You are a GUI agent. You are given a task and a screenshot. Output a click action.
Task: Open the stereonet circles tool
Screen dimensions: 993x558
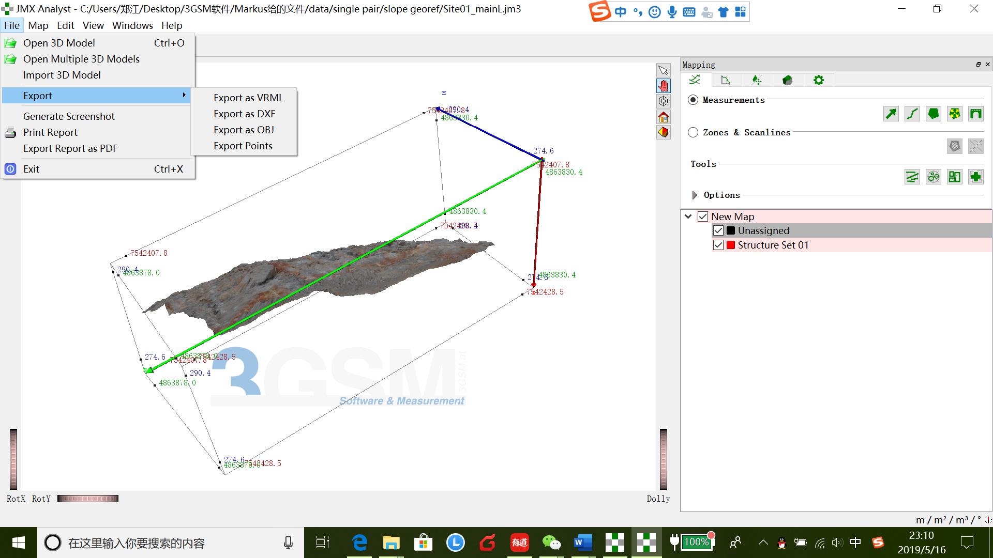pyautogui.click(x=933, y=177)
